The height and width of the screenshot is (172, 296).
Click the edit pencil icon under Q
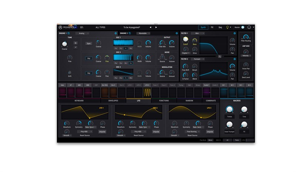pos(75,48)
